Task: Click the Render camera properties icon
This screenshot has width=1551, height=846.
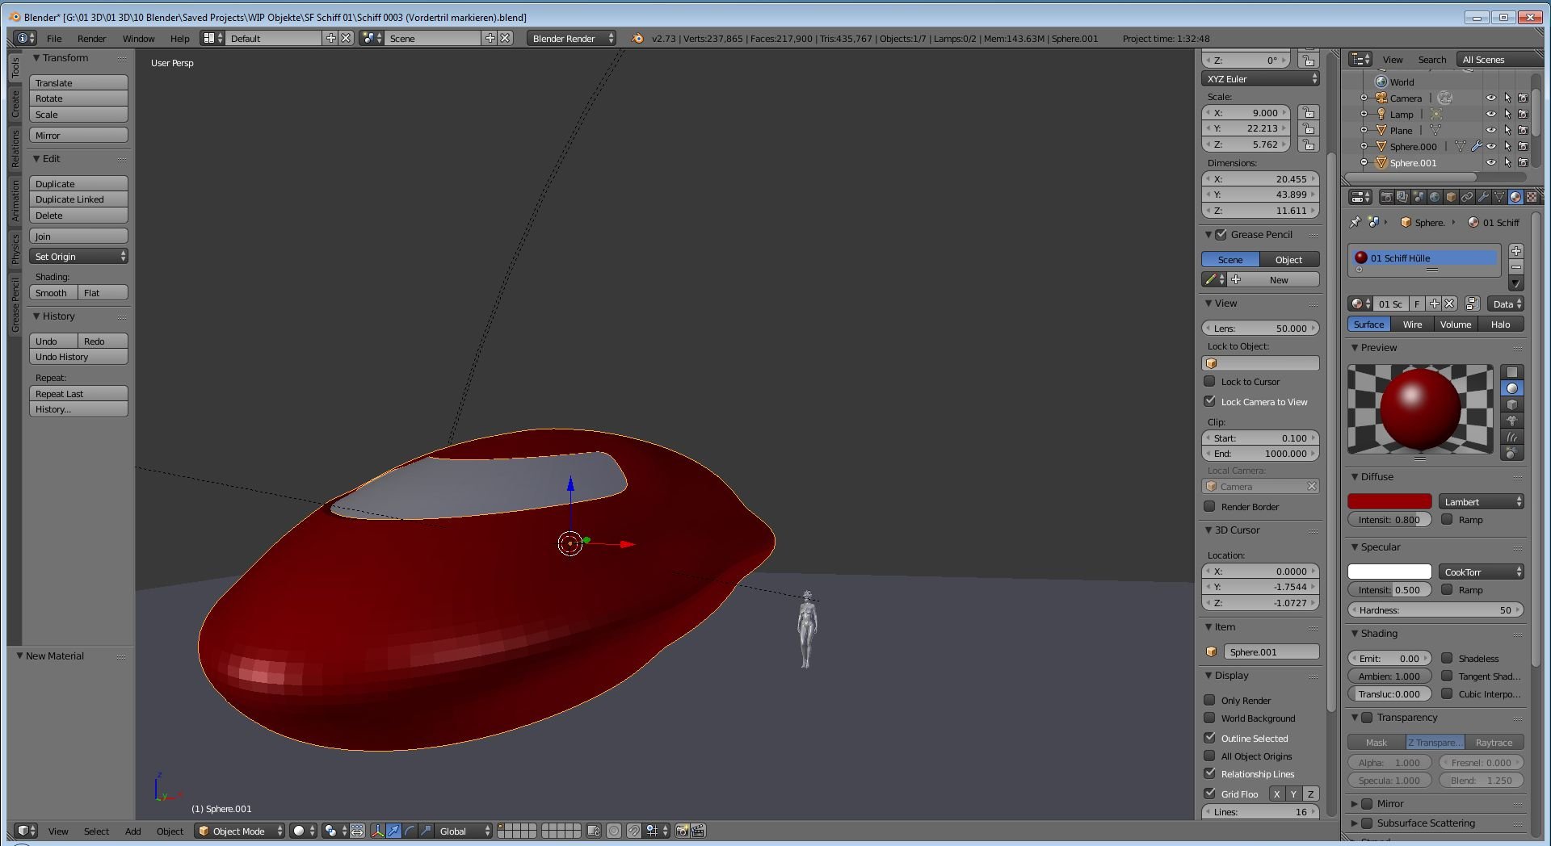Action: tap(1386, 197)
